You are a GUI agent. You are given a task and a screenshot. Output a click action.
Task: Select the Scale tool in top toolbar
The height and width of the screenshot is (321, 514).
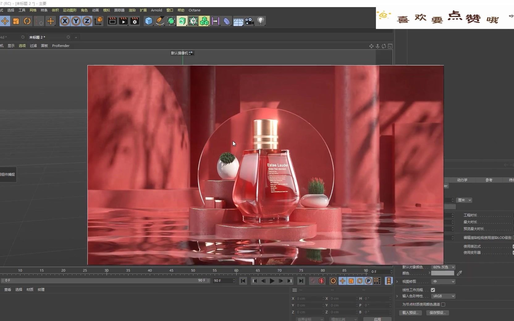pyautogui.click(x=16, y=21)
